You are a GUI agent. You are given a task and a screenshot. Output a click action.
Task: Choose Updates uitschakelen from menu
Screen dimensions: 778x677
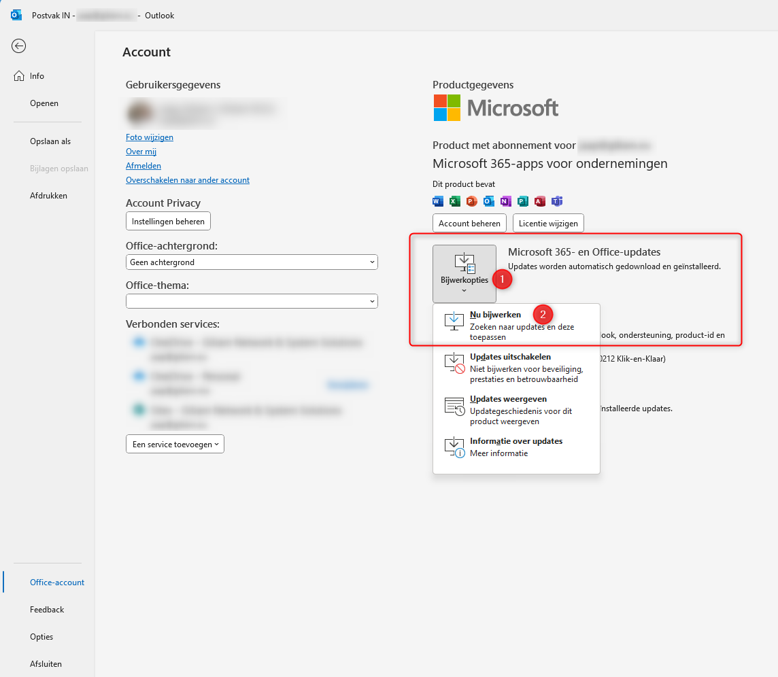tap(516, 368)
